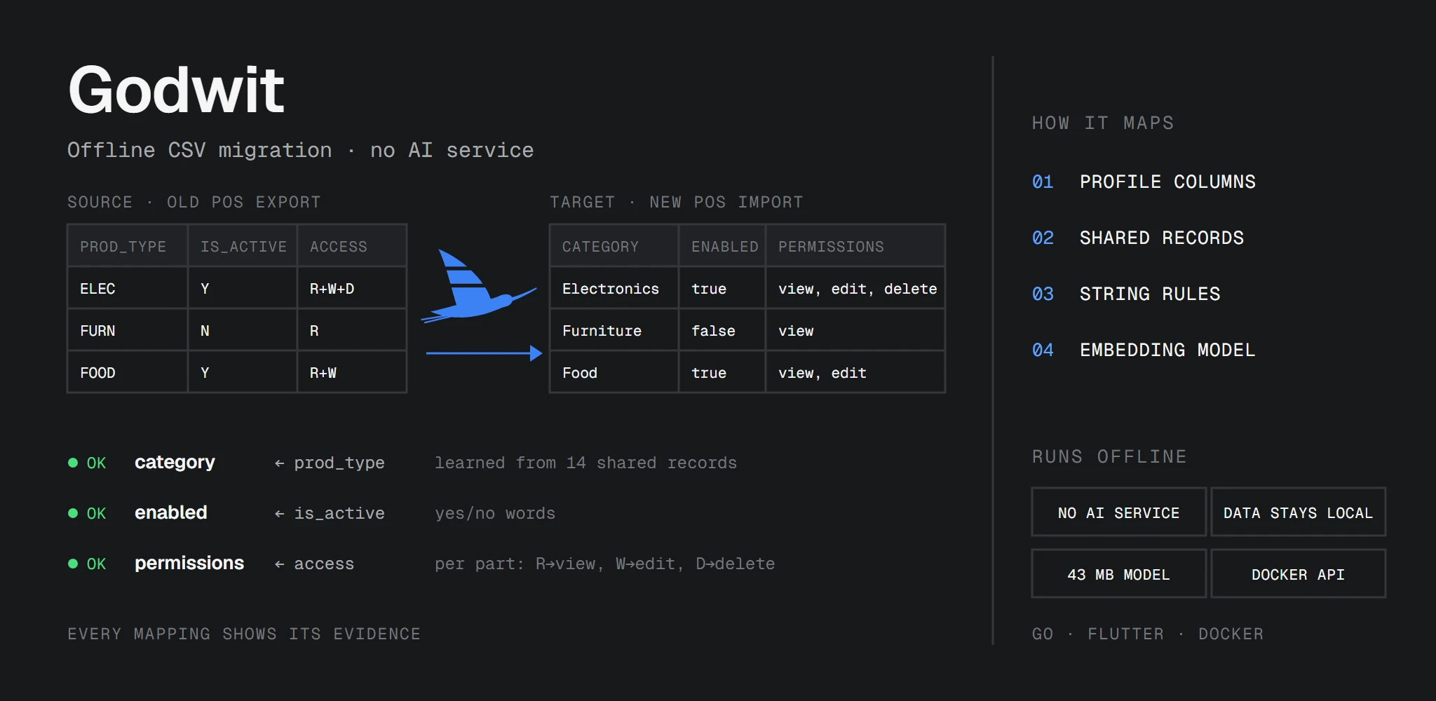Image resolution: width=1436 pixels, height=701 pixels.
Task: Select the Electronics cell in target table
Action: 614,288
